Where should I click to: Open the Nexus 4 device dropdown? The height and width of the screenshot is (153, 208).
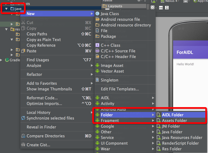170,1
